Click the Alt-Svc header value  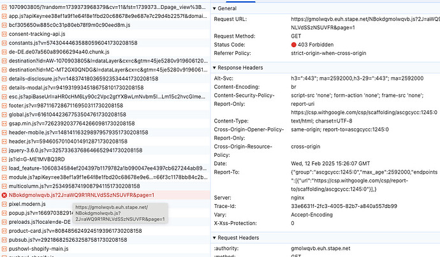pos(357,78)
